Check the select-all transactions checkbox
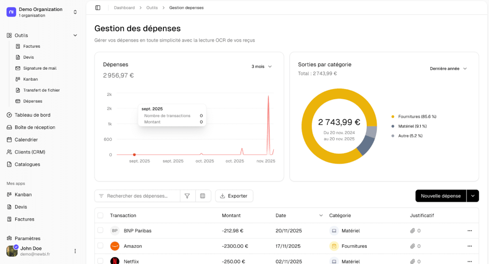Viewport: 489px width, 264px height. pyautogui.click(x=100, y=215)
